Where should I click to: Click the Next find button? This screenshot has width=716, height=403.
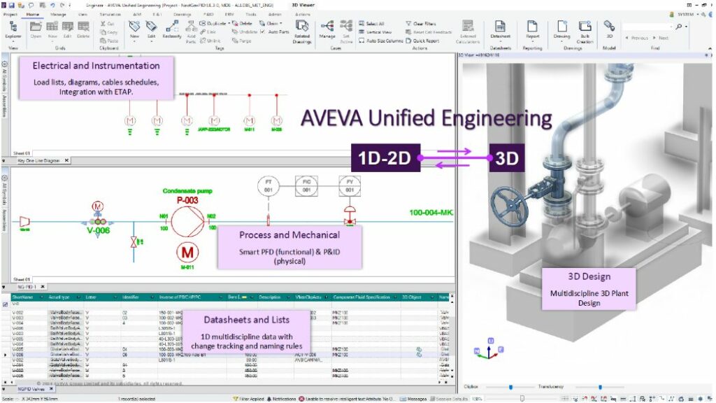661,38
